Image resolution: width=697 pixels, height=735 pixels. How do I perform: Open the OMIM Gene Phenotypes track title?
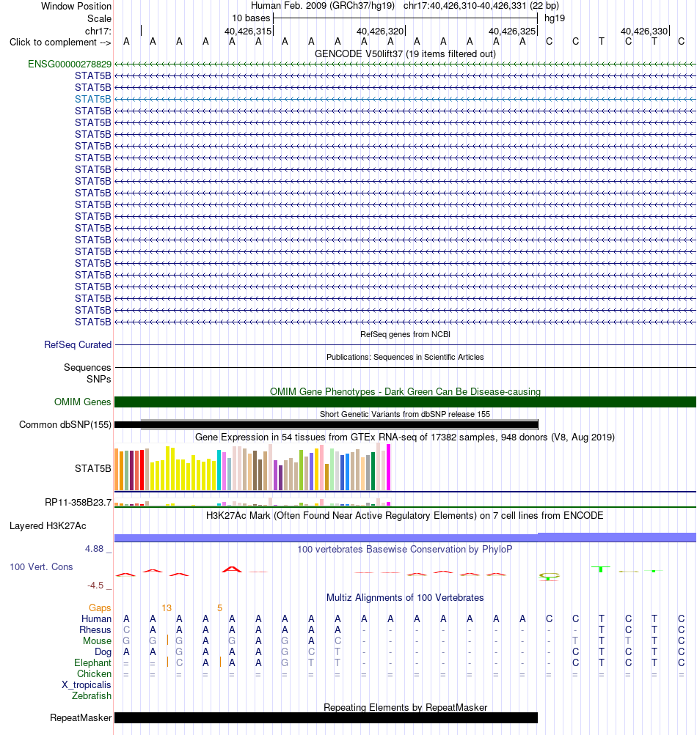point(405,391)
